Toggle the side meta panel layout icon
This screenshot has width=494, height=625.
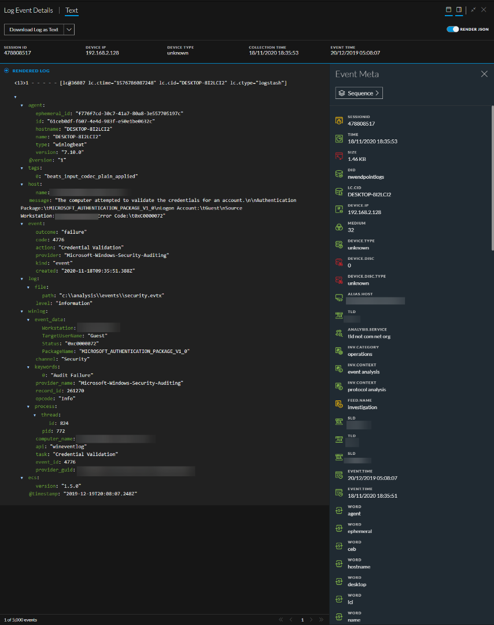click(x=459, y=10)
